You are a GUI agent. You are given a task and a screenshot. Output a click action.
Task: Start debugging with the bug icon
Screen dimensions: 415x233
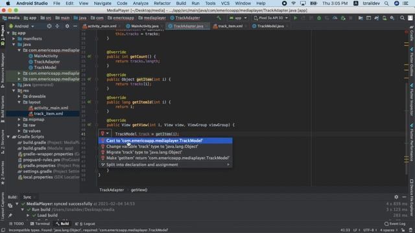319,18
